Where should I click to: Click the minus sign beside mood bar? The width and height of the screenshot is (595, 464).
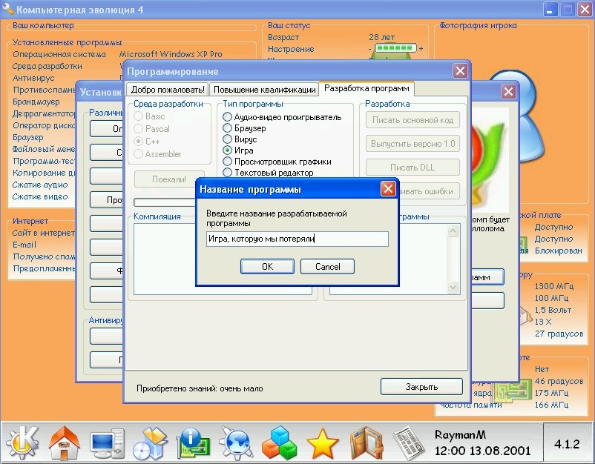(x=370, y=49)
